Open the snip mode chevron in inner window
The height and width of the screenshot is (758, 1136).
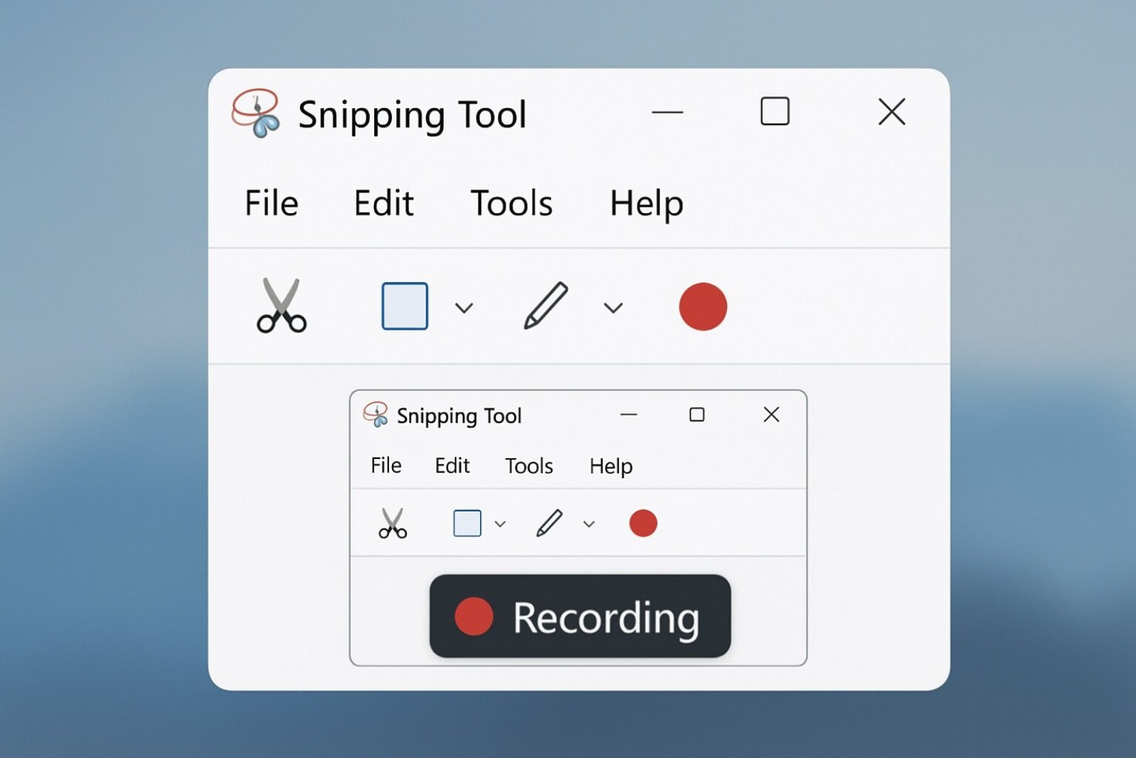click(501, 524)
